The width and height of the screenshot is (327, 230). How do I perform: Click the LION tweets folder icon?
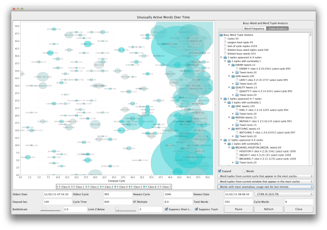234,76
